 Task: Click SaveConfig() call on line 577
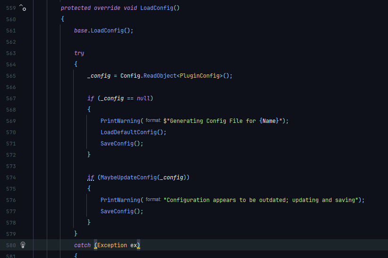122,211
